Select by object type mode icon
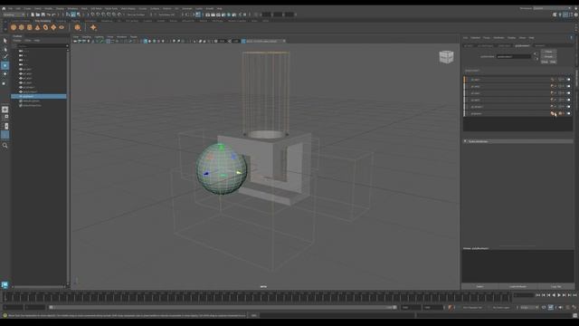 [x=73, y=14]
